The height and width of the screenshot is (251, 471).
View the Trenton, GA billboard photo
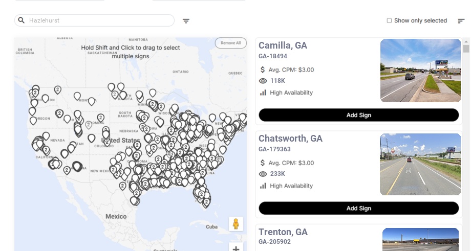[420, 239]
